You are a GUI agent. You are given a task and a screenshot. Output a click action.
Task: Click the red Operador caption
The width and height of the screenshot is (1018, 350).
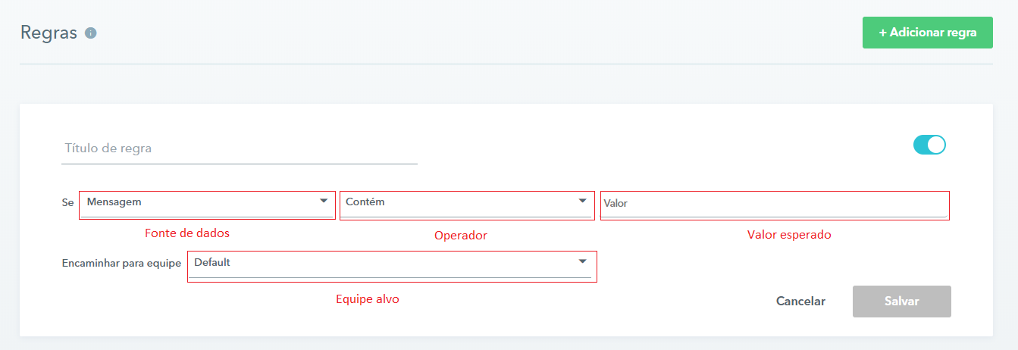pyautogui.click(x=460, y=236)
